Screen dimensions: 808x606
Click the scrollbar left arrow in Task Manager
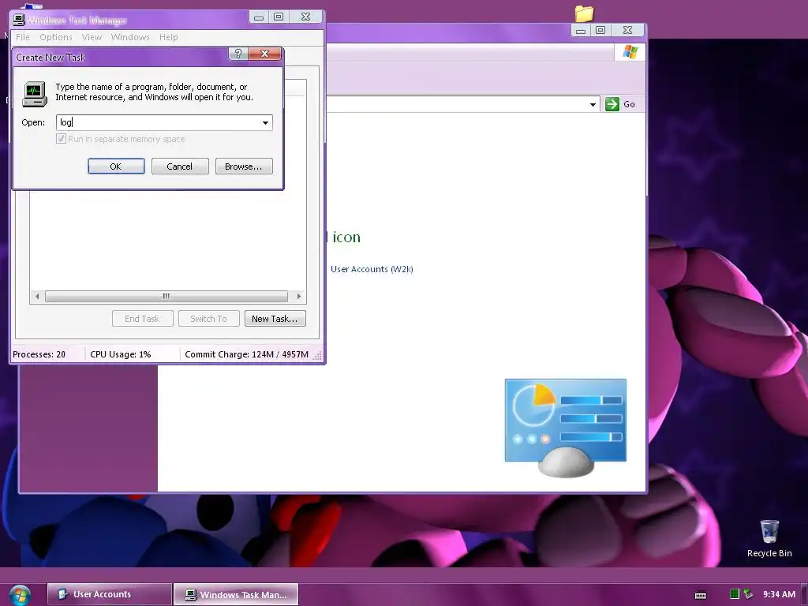pyautogui.click(x=37, y=297)
